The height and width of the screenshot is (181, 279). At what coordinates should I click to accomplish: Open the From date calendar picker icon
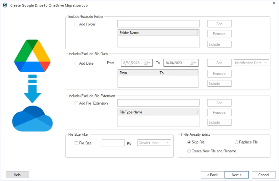[x=146, y=63]
